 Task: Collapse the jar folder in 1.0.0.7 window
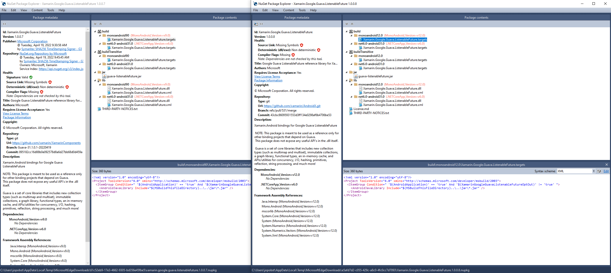(95, 72)
